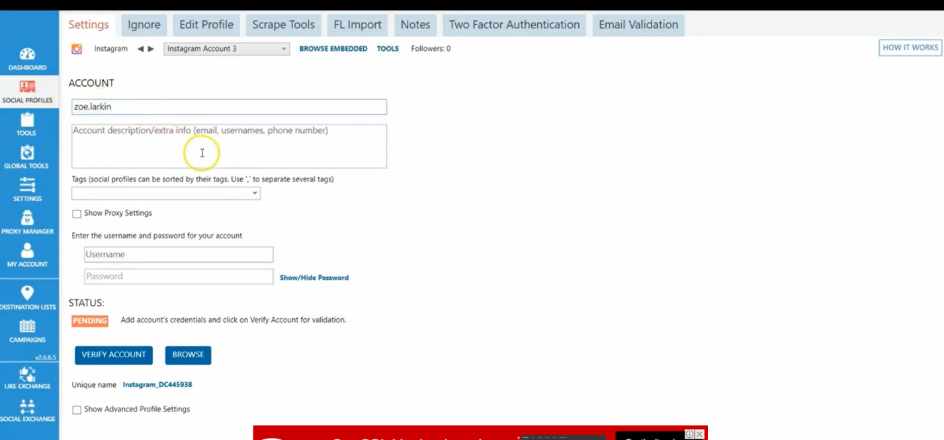Screen dimensions: 944x440
Task: Click the Show/Hide Password link
Action: 314,278
